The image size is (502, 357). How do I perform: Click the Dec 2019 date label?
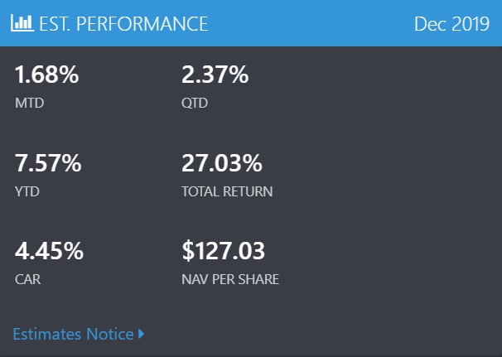click(451, 24)
